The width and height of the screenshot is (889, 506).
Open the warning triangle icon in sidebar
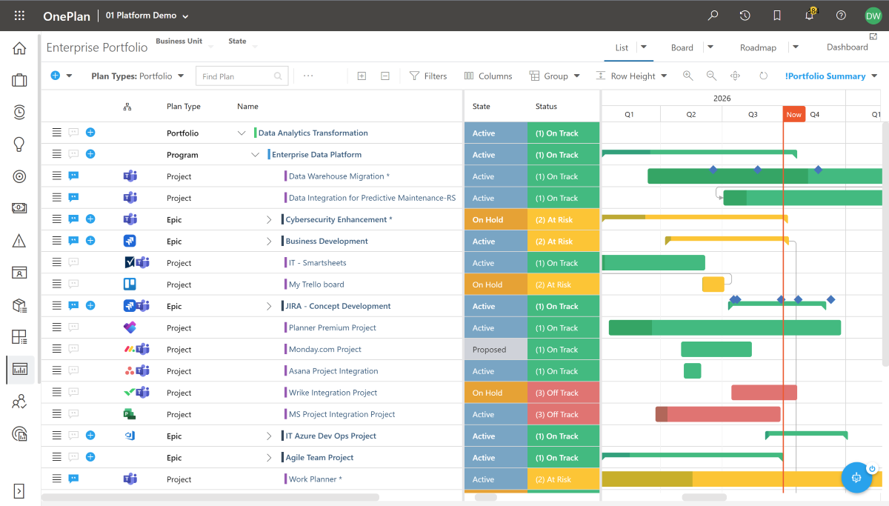click(x=19, y=241)
